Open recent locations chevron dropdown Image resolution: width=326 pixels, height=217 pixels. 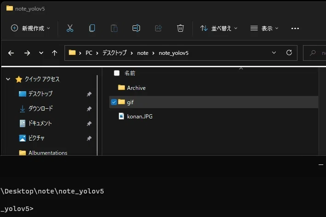tap(41, 53)
